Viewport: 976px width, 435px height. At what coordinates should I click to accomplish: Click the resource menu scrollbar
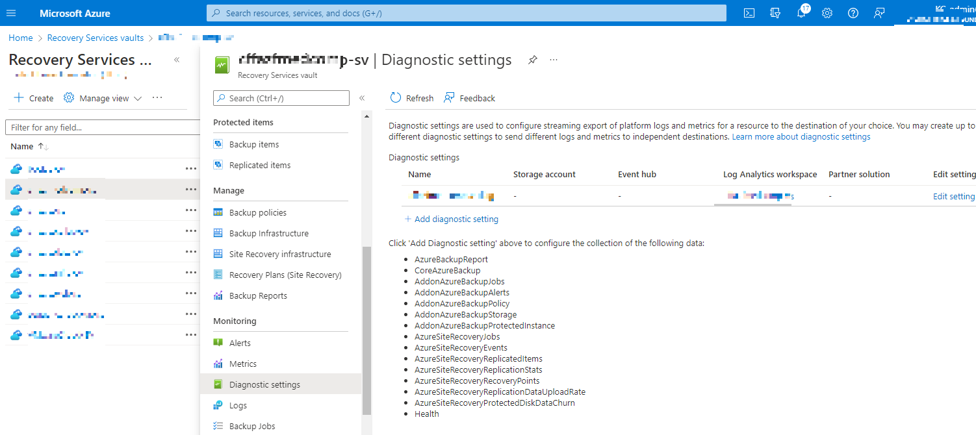(366, 330)
